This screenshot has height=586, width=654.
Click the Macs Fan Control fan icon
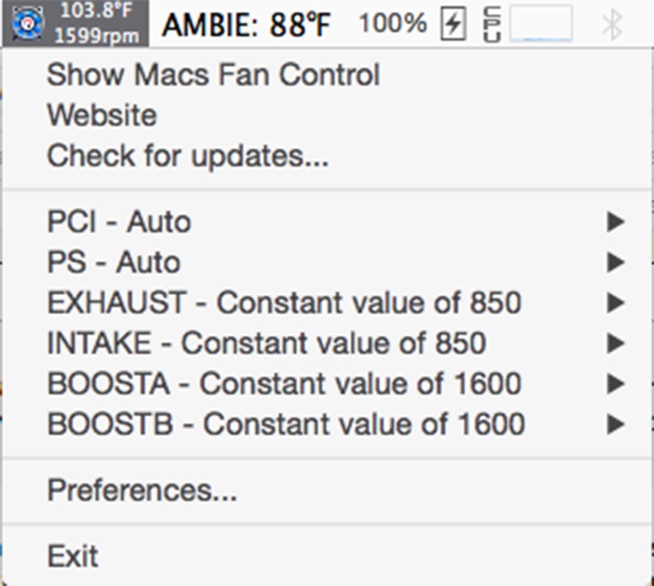[27, 24]
